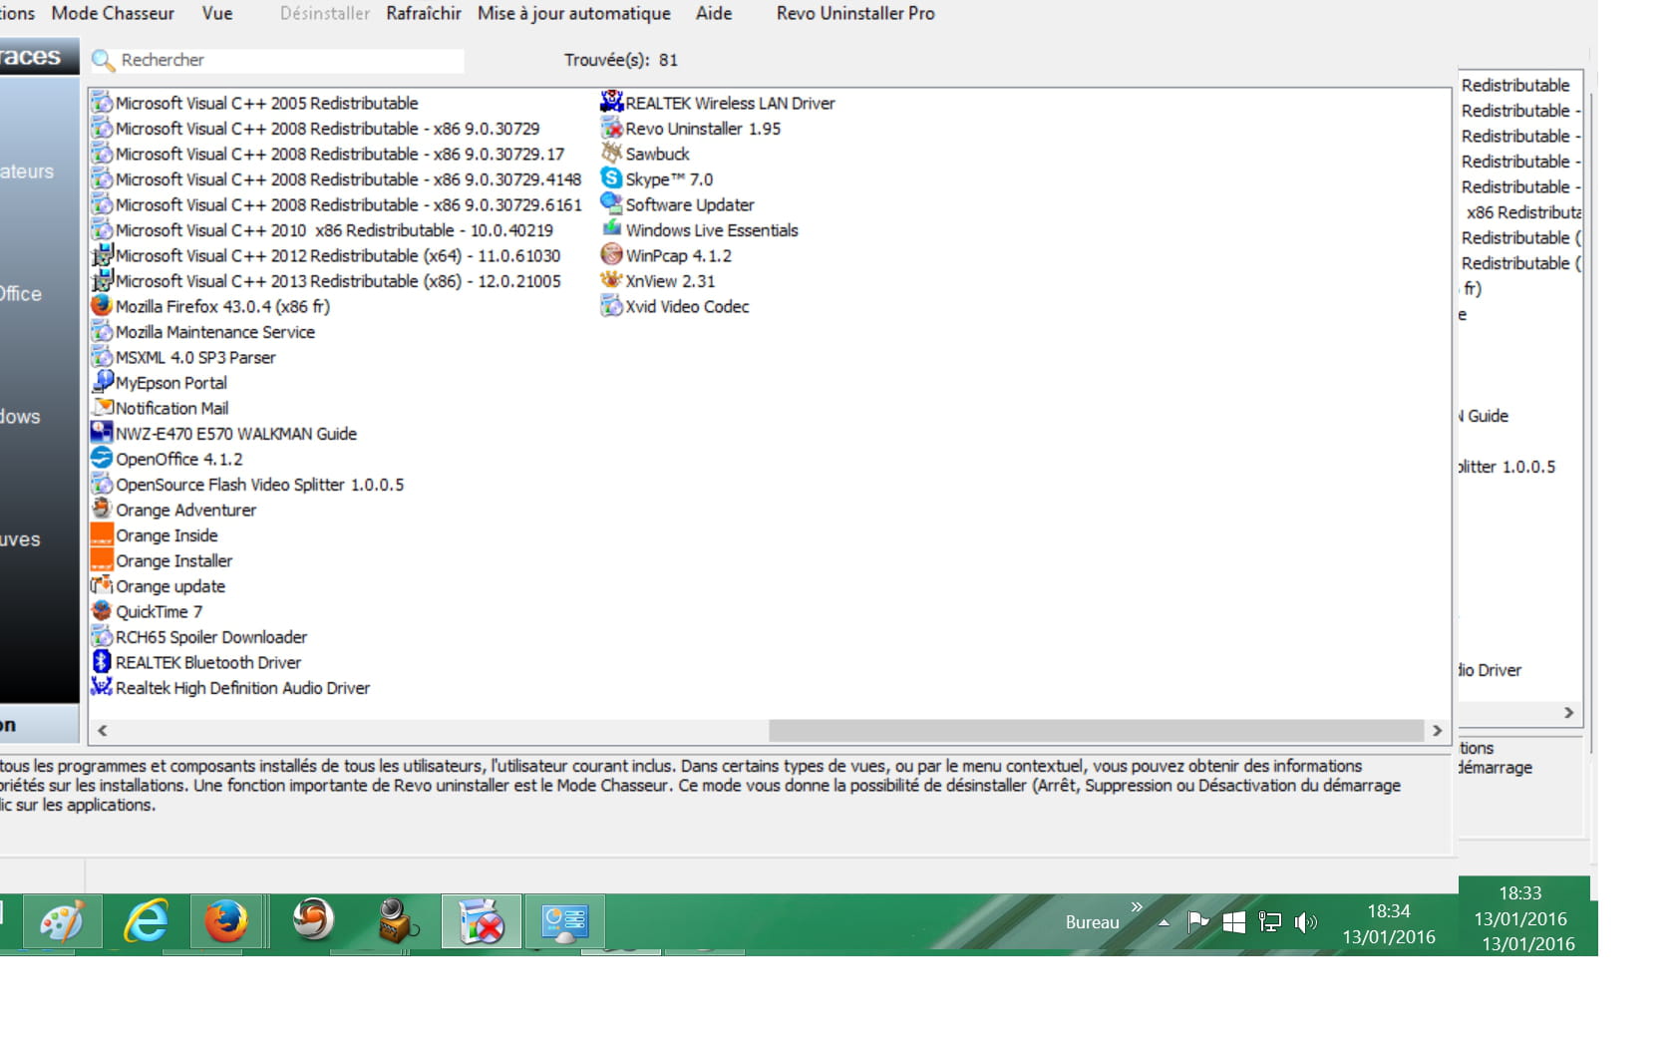This screenshot has width=1675, height=1047.
Task: Click the Orange Adventurer icon
Action: click(x=102, y=509)
